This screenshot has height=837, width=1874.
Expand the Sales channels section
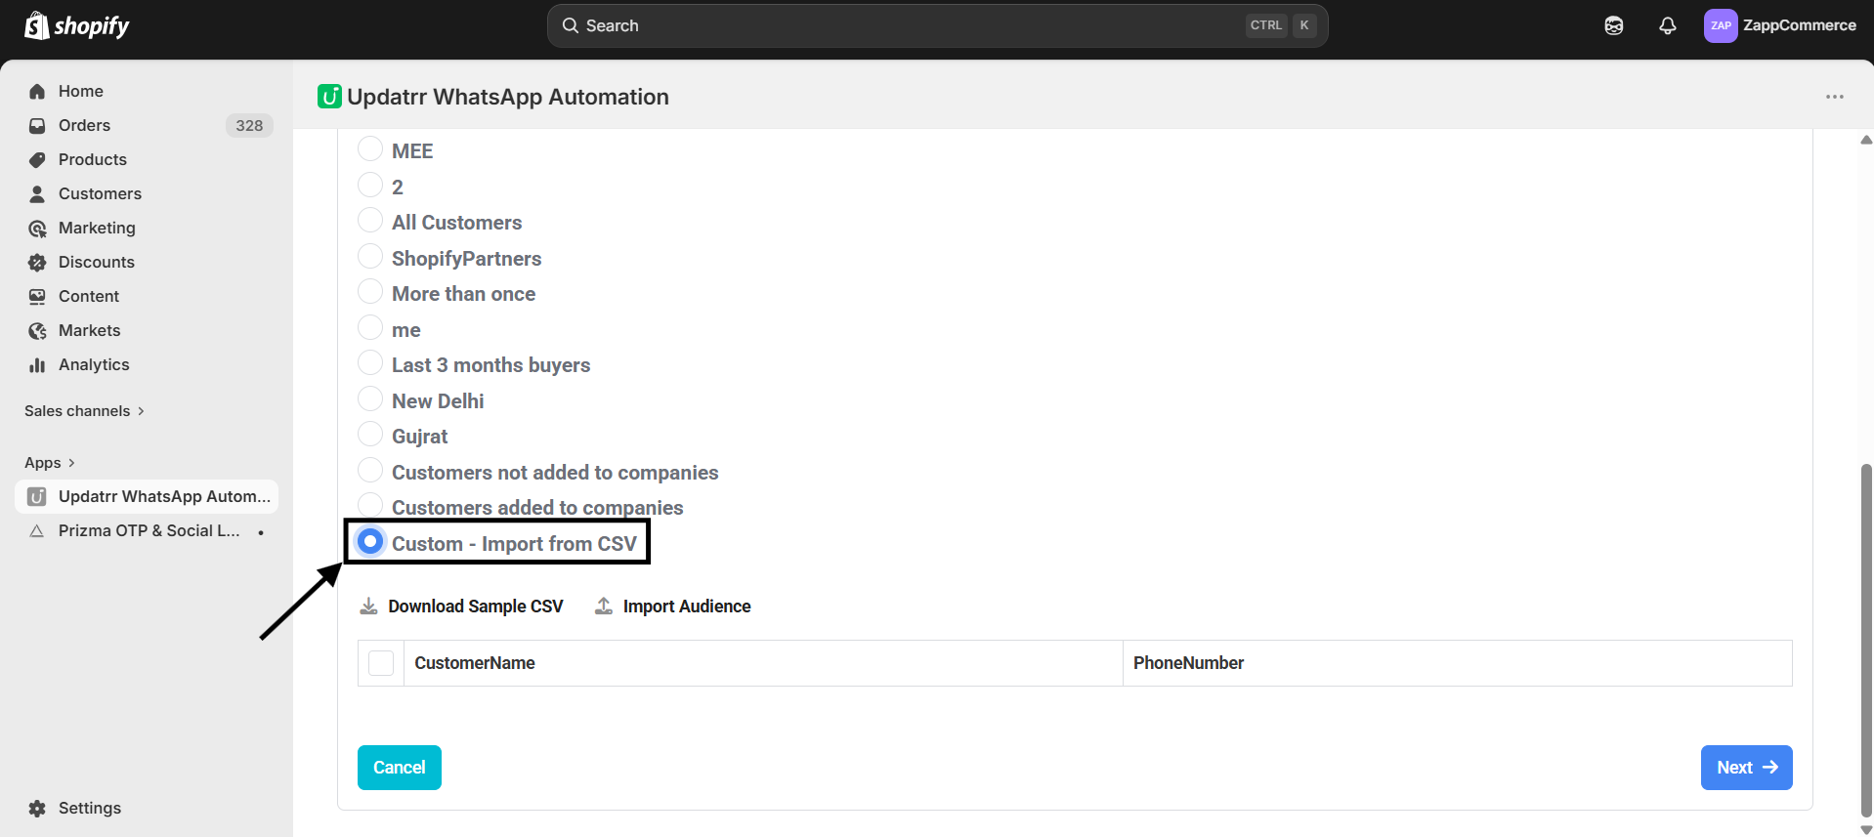(x=84, y=411)
